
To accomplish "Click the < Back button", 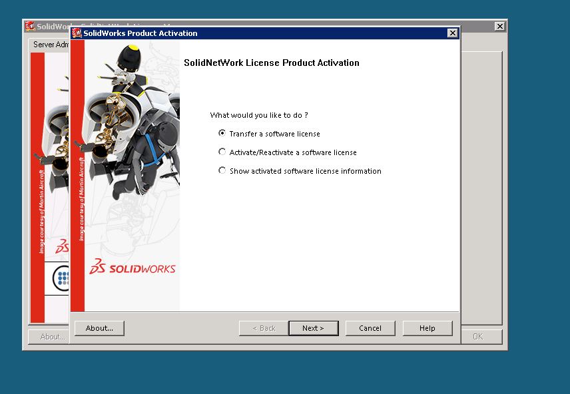I will (x=263, y=328).
